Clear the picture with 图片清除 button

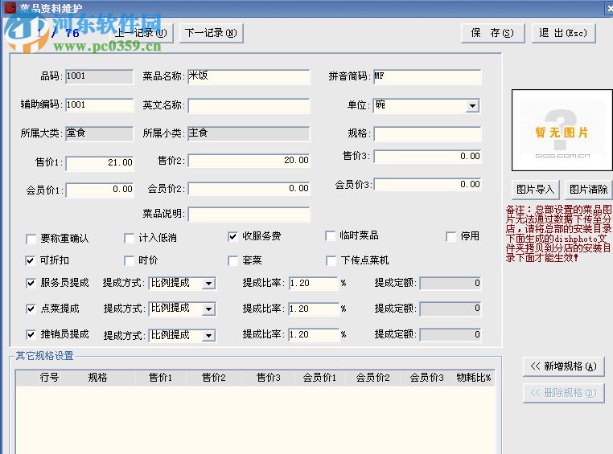tap(589, 190)
